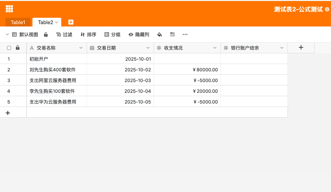This screenshot has height=192, width=331.
Task: Click the info icon beside table title
Action: click(327, 9)
